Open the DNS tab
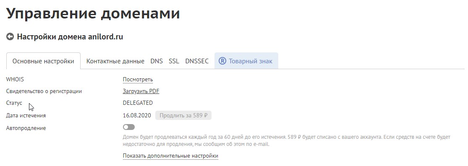 point(157,61)
